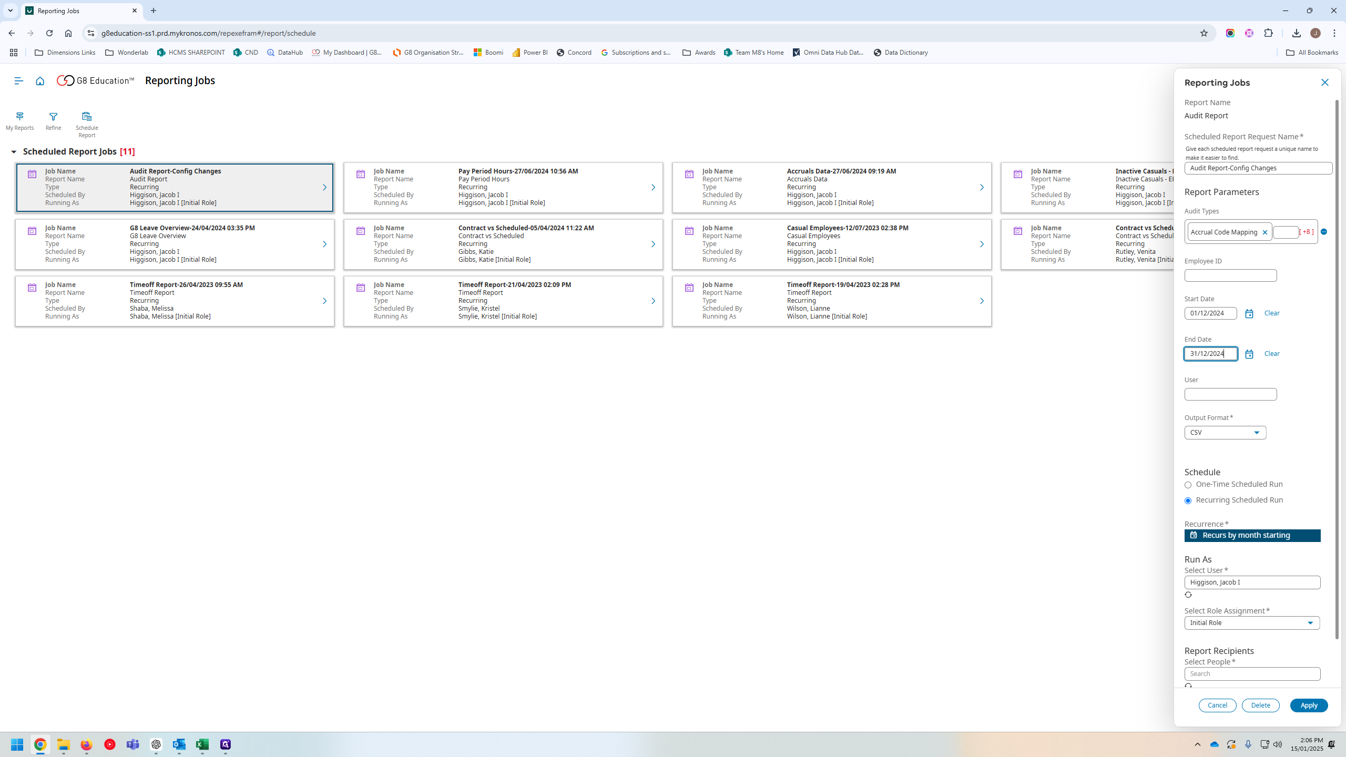
Task: Open Select Role Assignment dropdown
Action: tap(1252, 623)
